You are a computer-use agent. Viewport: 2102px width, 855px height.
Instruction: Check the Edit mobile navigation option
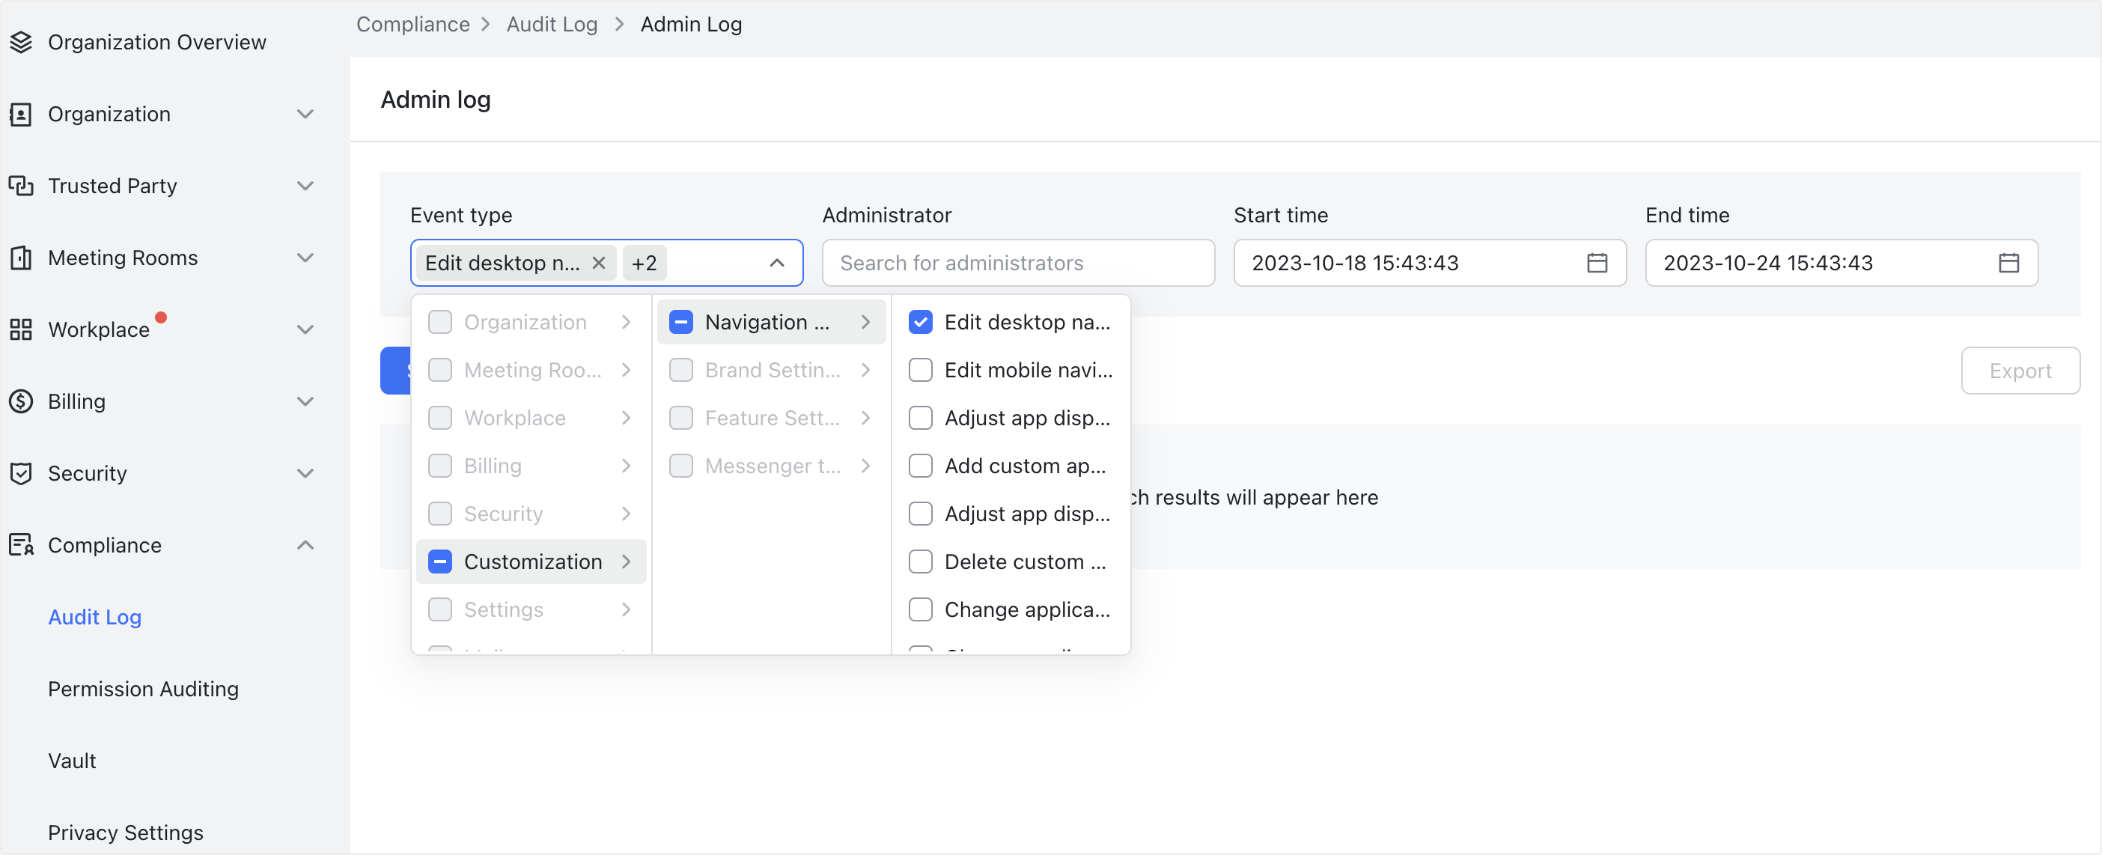(x=921, y=370)
